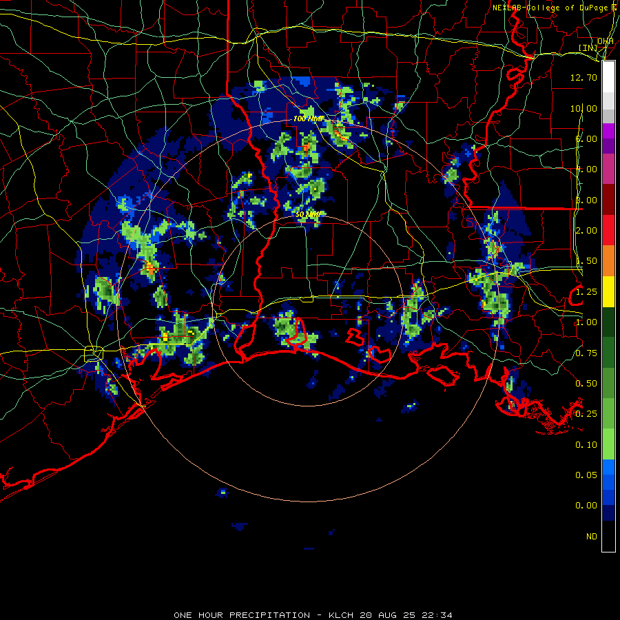Click the 0.75 legend value
620x620 pixels.
click(586, 353)
